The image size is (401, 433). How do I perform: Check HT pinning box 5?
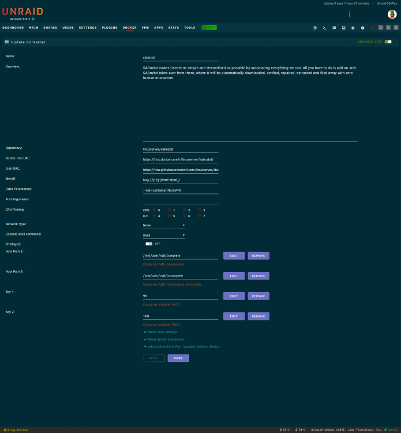170,216
